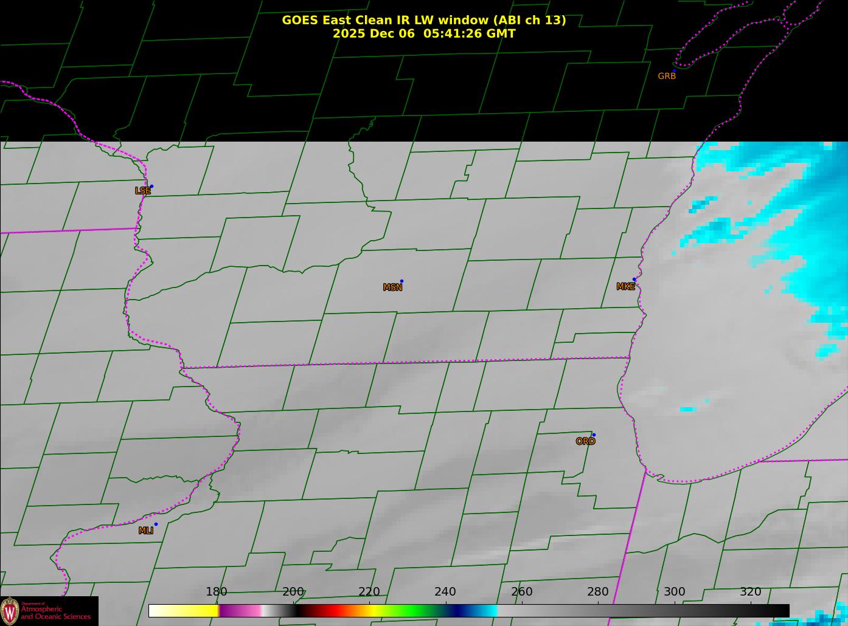Click the 220 colorbar tick label

pos(369,592)
